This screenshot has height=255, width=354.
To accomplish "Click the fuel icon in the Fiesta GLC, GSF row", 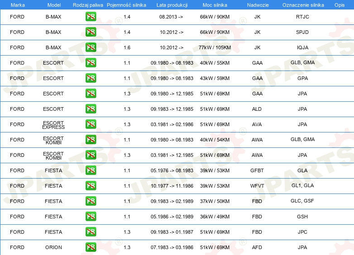I will pos(91,201).
